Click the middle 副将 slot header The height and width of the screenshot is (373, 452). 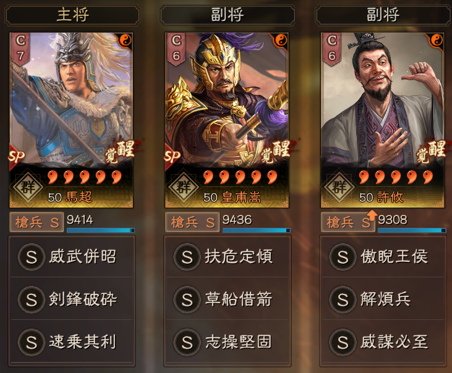(228, 15)
